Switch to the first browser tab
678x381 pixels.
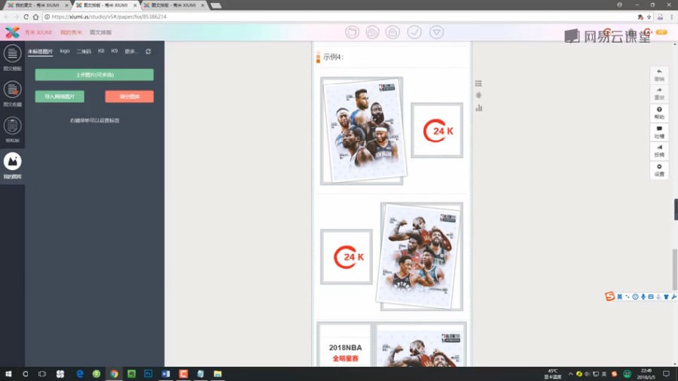37,5
